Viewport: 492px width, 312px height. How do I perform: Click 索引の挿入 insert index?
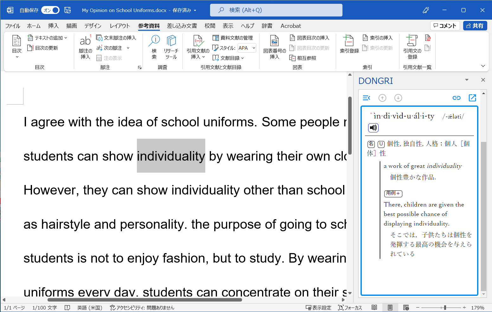[x=378, y=38]
